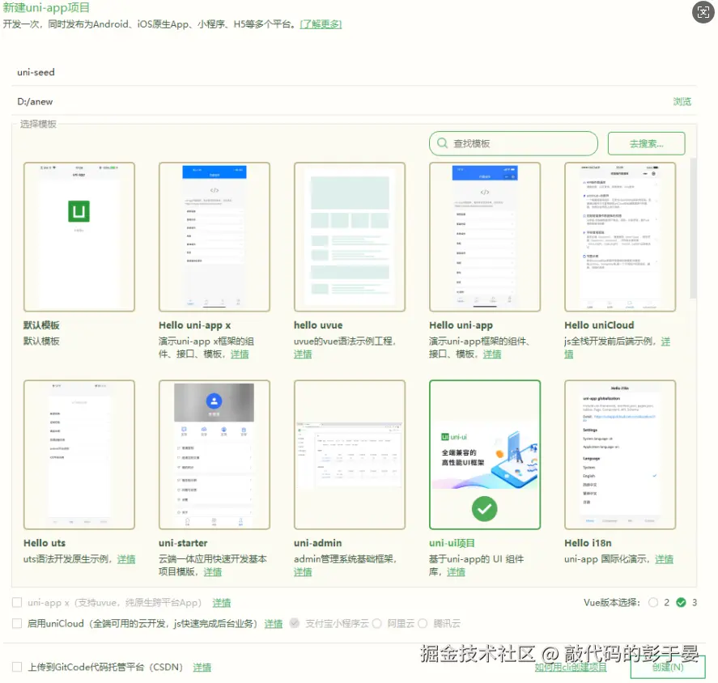Image resolution: width=718 pixels, height=683 pixels.
Task: Choose the Hello uts template thumbnail
Action: (79, 455)
